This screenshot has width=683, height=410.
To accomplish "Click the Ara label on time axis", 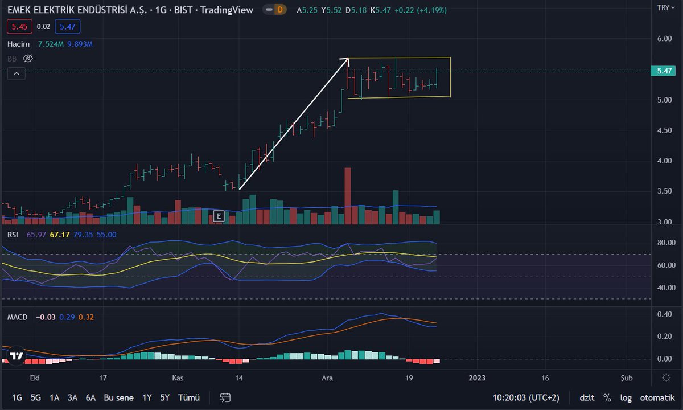I will (x=327, y=378).
